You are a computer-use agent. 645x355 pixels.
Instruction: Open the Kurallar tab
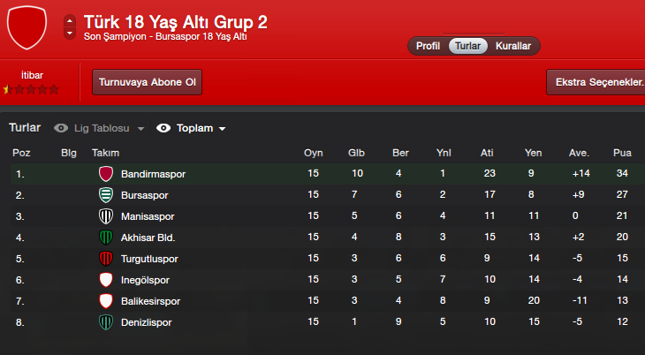[513, 46]
